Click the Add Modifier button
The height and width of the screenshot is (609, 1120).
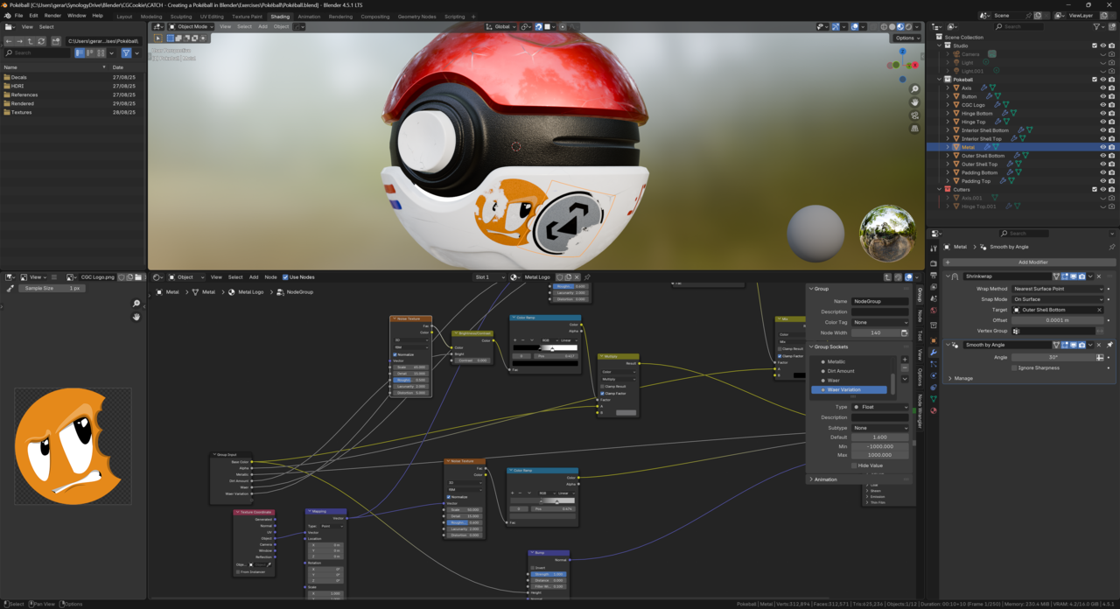(x=1032, y=262)
